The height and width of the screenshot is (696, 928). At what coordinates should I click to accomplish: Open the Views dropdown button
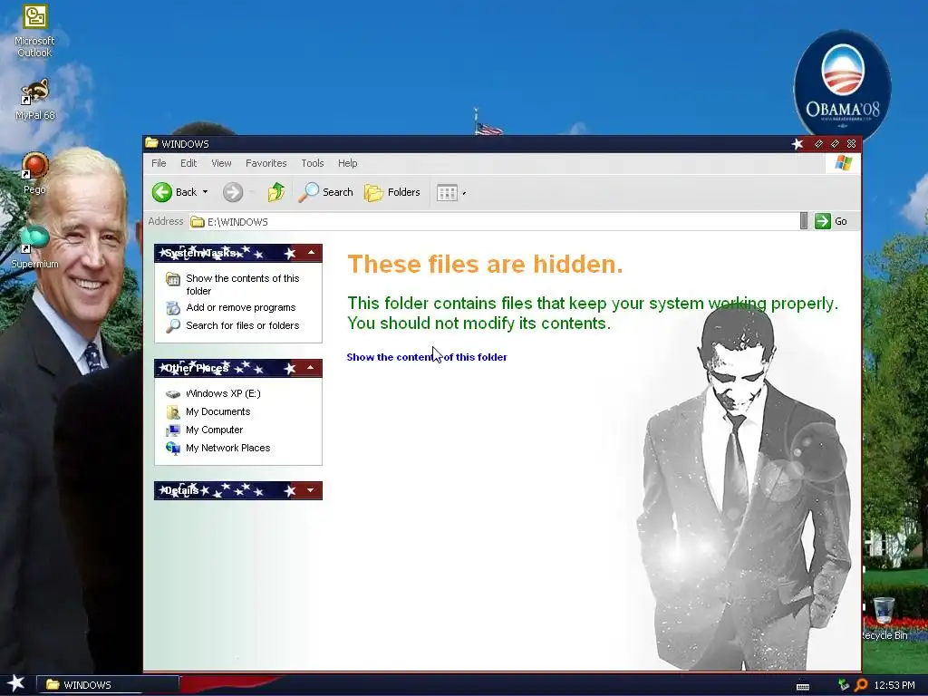(x=451, y=192)
